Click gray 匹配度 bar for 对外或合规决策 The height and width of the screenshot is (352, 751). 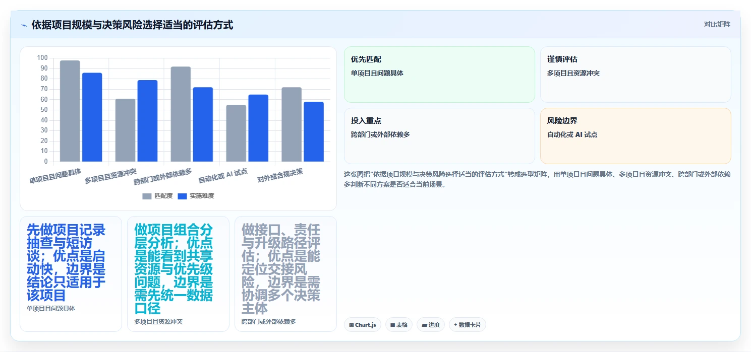click(292, 124)
